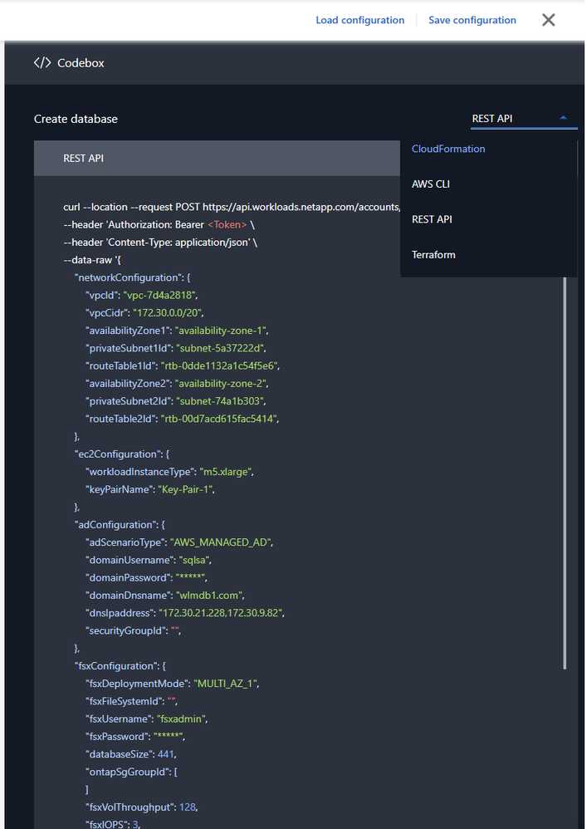Select CloudFormation from the dropdown list
The image size is (587, 829).
(x=448, y=150)
